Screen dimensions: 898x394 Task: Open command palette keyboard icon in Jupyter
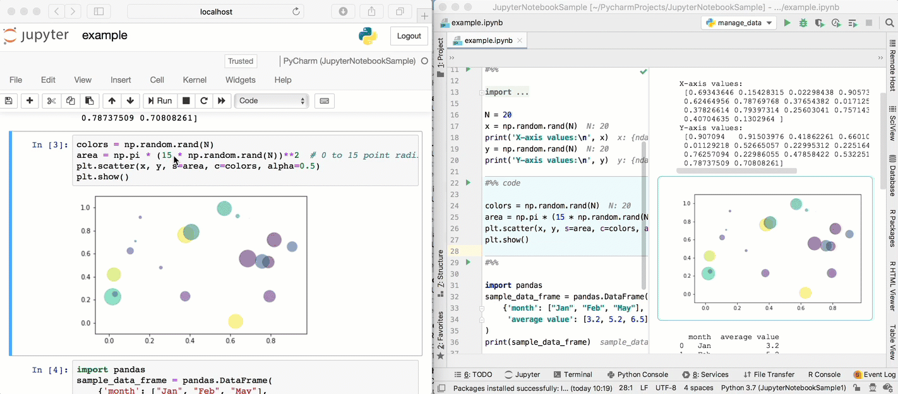click(324, 100)
